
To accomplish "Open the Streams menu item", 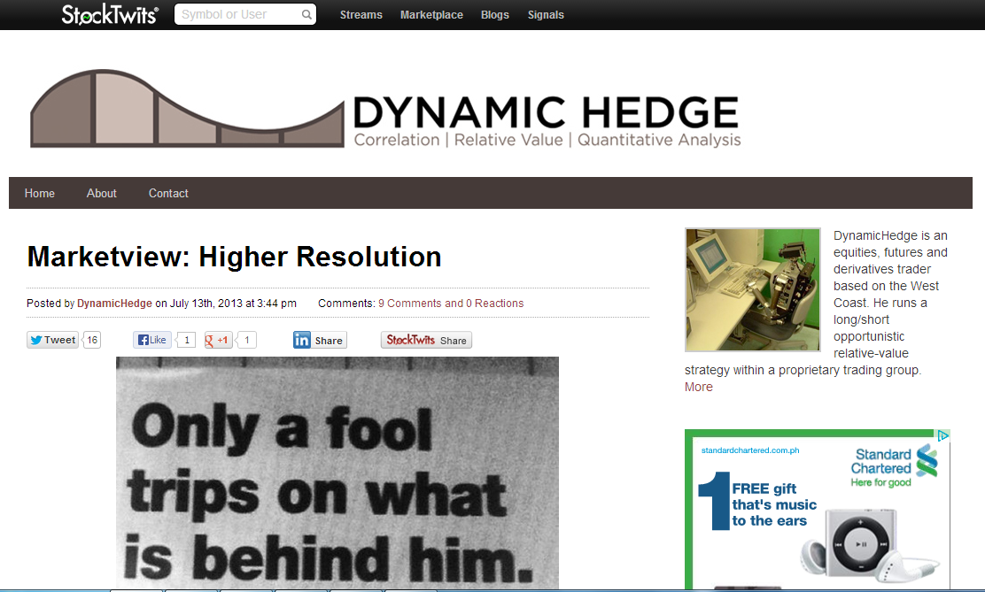I will pyautogui.click(x=361, y=15).
